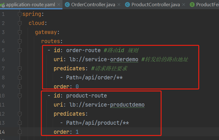Collapse the spring block at line 1
The width and height of the screenshot is (219, 140).
point(20,14)
